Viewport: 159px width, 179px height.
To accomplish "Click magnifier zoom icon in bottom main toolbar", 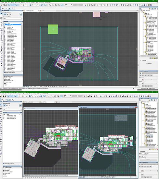I will [x=58, y=96].
